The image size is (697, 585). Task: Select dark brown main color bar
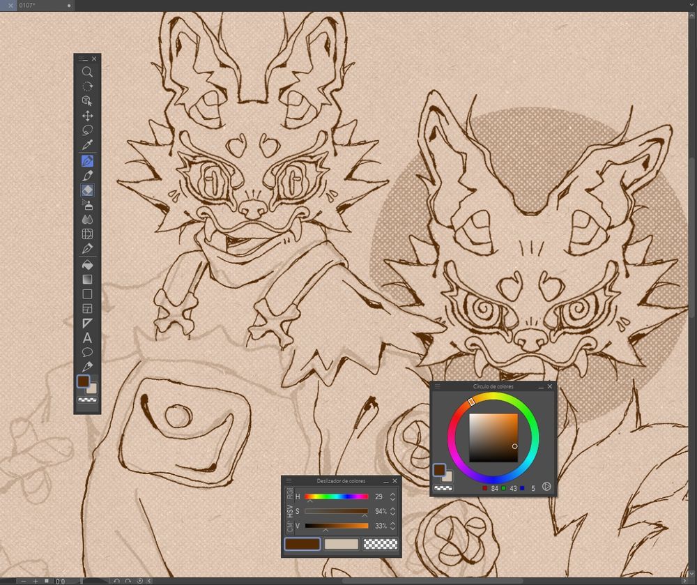[302, 544]
